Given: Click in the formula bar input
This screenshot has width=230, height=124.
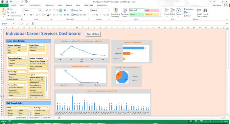Looking at the screenshot, I should [x=130, y=24].
